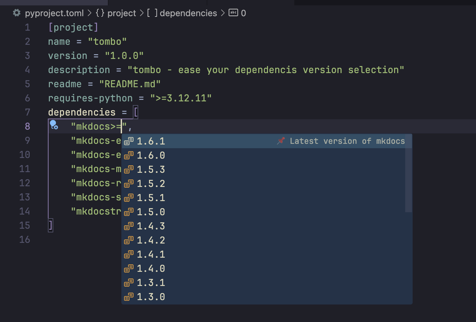476x322 pixels.
Task: Click the suggestion list scrollbar thumb
Action: pos(408,173)
